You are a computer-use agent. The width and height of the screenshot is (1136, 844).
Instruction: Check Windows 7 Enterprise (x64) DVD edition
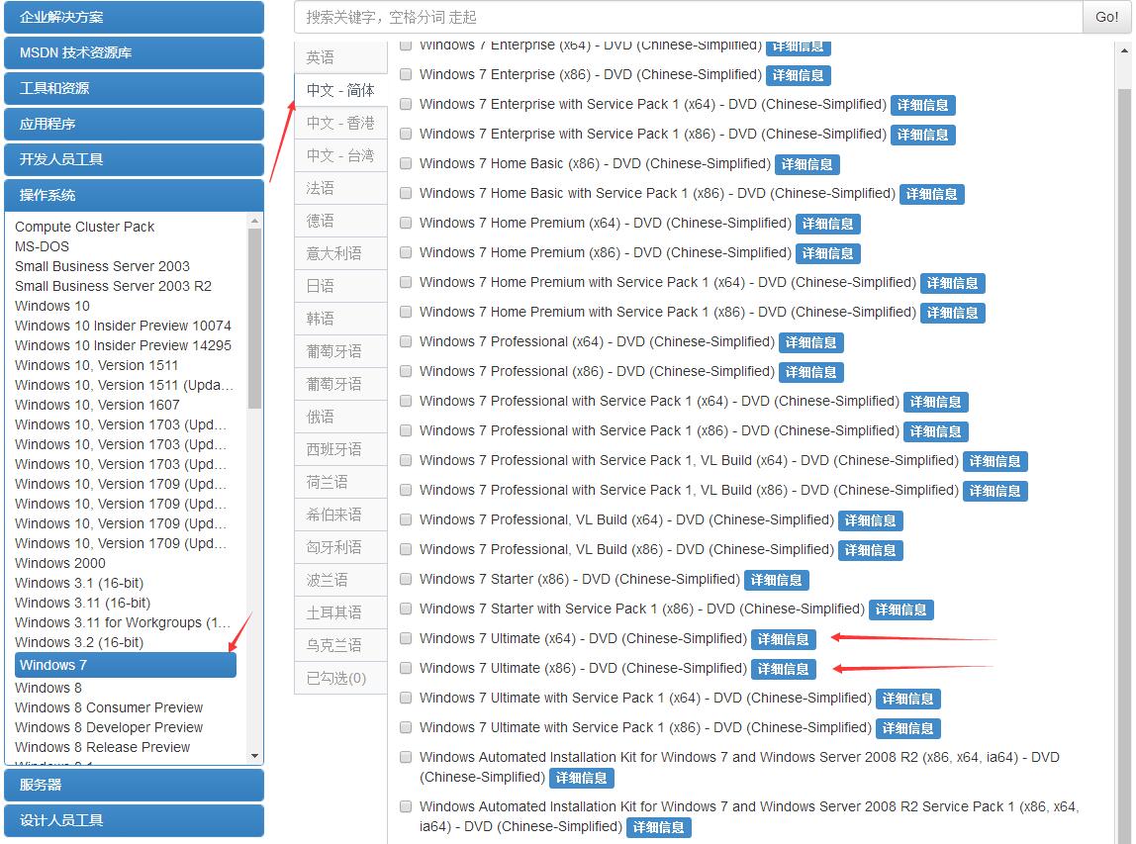(406, 46)
